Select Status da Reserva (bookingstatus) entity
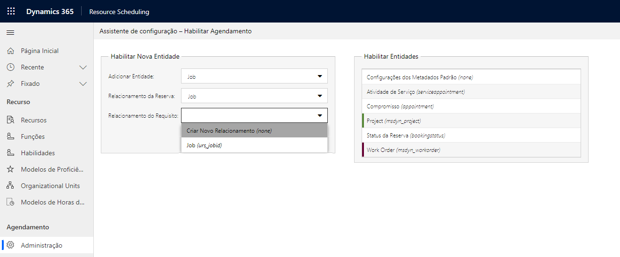This screenshot has width=620, height=257. pos(471,135)
